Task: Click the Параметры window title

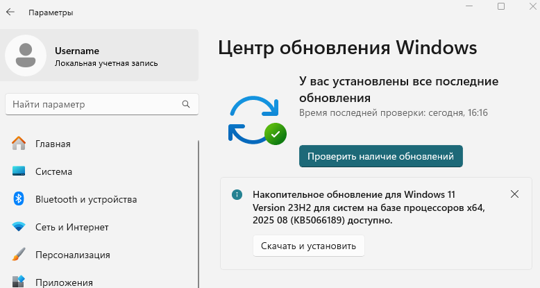Action: click(51, 12)
